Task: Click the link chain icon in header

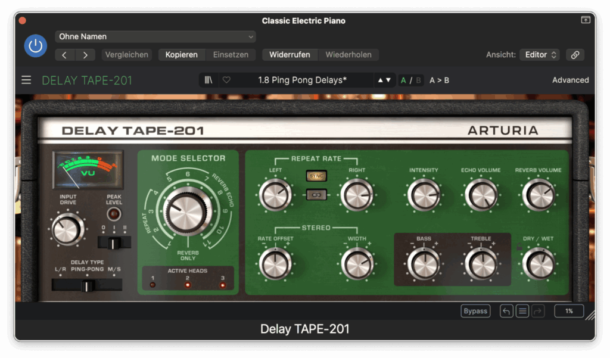Action: (x=575, y=55)
